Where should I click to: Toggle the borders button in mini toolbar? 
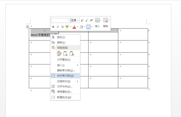click(x=88, y=27)
